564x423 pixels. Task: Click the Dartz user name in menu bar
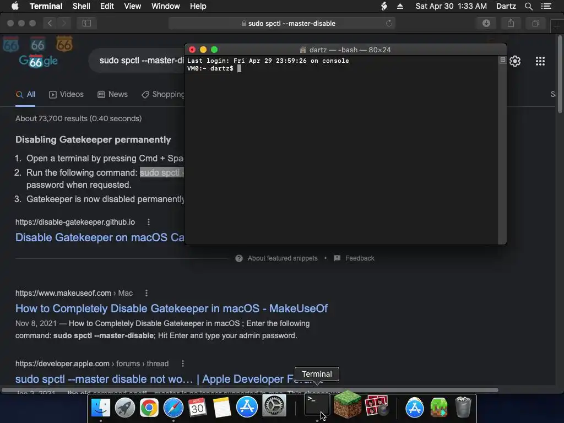[506, 6]
